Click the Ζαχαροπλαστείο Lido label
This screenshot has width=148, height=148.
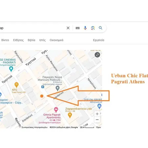click(x=79, y=109)
